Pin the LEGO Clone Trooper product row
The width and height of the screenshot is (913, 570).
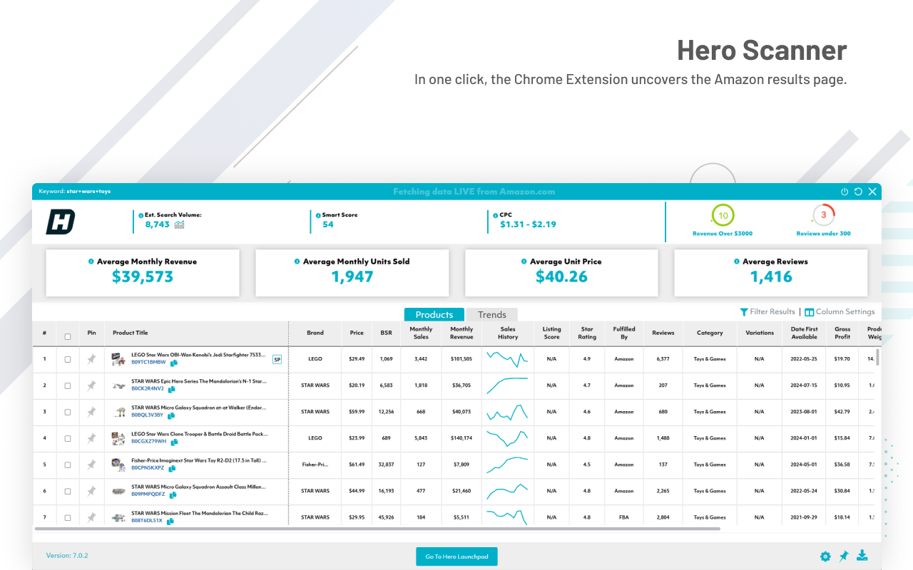91,438
